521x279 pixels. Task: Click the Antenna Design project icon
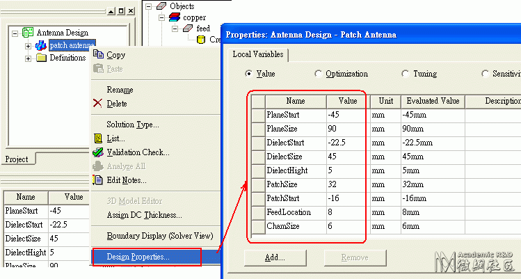point(28,33)
